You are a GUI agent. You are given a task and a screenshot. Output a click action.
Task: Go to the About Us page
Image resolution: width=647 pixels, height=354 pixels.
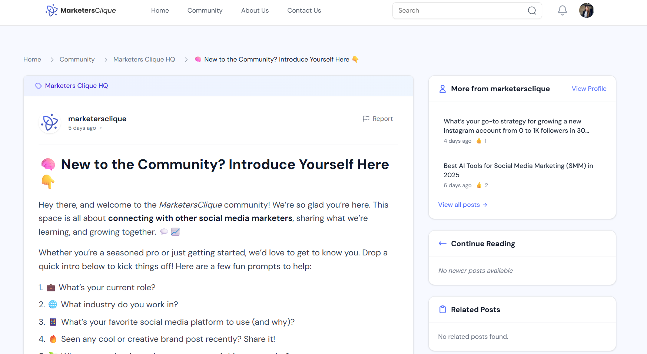[255, 10]
